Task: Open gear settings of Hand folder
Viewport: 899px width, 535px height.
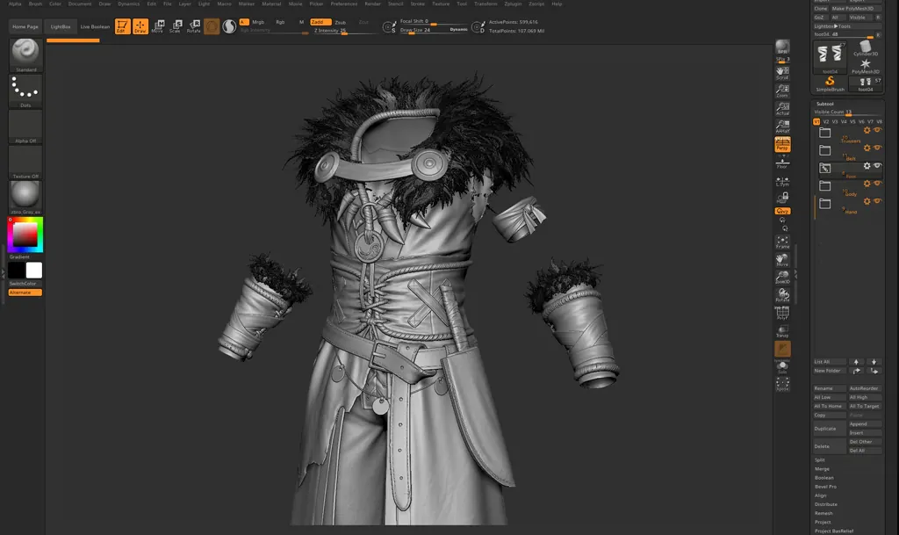Action: pyautogui.click(x=867, y=201)
